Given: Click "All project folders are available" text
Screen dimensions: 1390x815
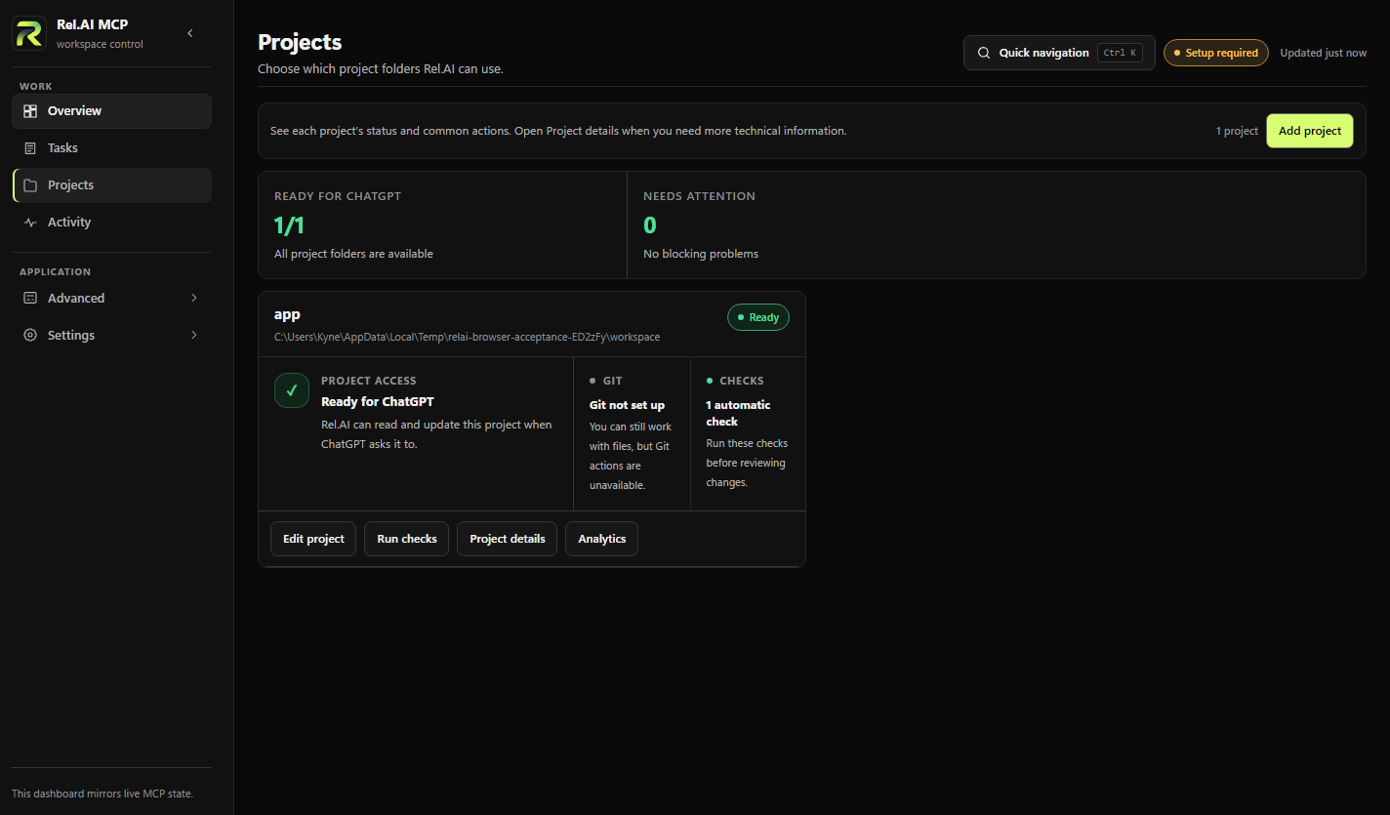Looking at the screenshot, I should click(353, 254).
